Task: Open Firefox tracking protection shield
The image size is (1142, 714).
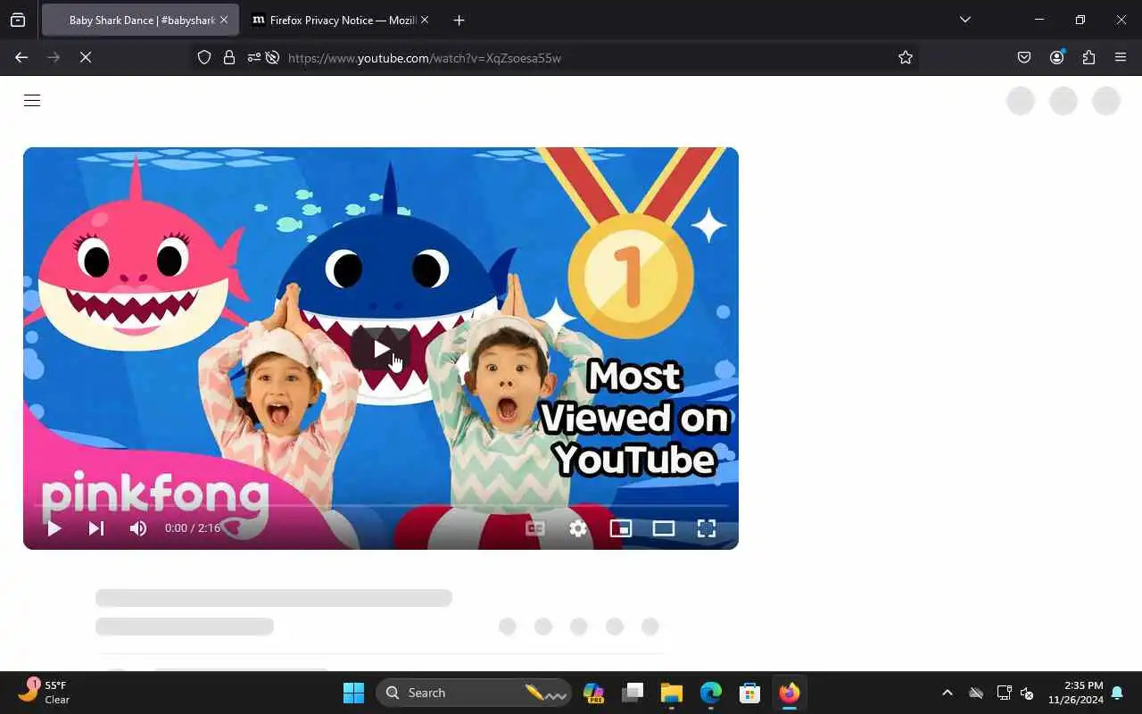Action: (204, 57)
